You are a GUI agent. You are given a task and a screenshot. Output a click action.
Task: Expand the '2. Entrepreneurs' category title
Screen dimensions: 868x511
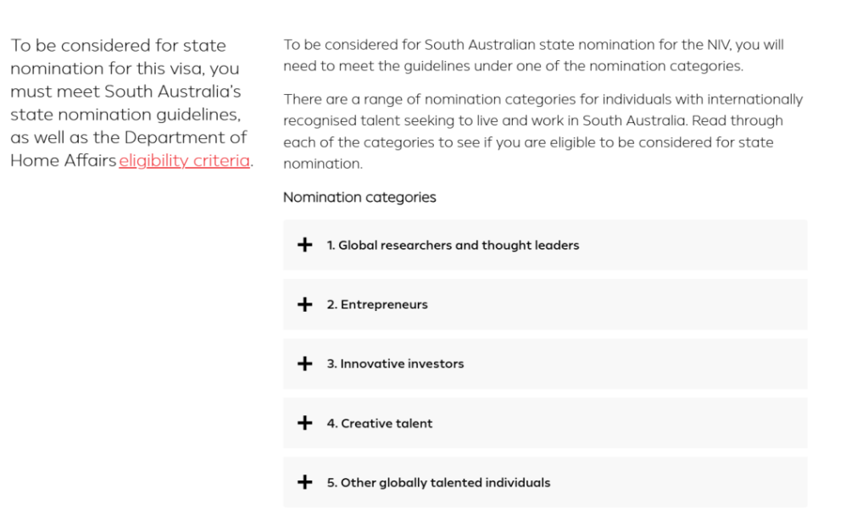tap(377, 304)
